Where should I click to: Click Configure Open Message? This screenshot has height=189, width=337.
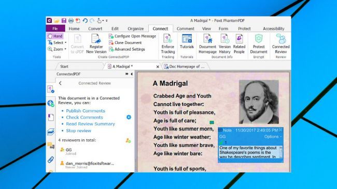coord(132,36)
